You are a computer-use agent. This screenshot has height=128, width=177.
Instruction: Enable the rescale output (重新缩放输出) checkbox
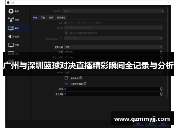click(61, 39)
